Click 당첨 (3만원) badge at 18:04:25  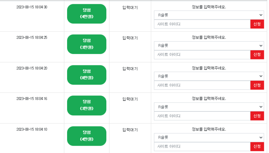(87, 44)
